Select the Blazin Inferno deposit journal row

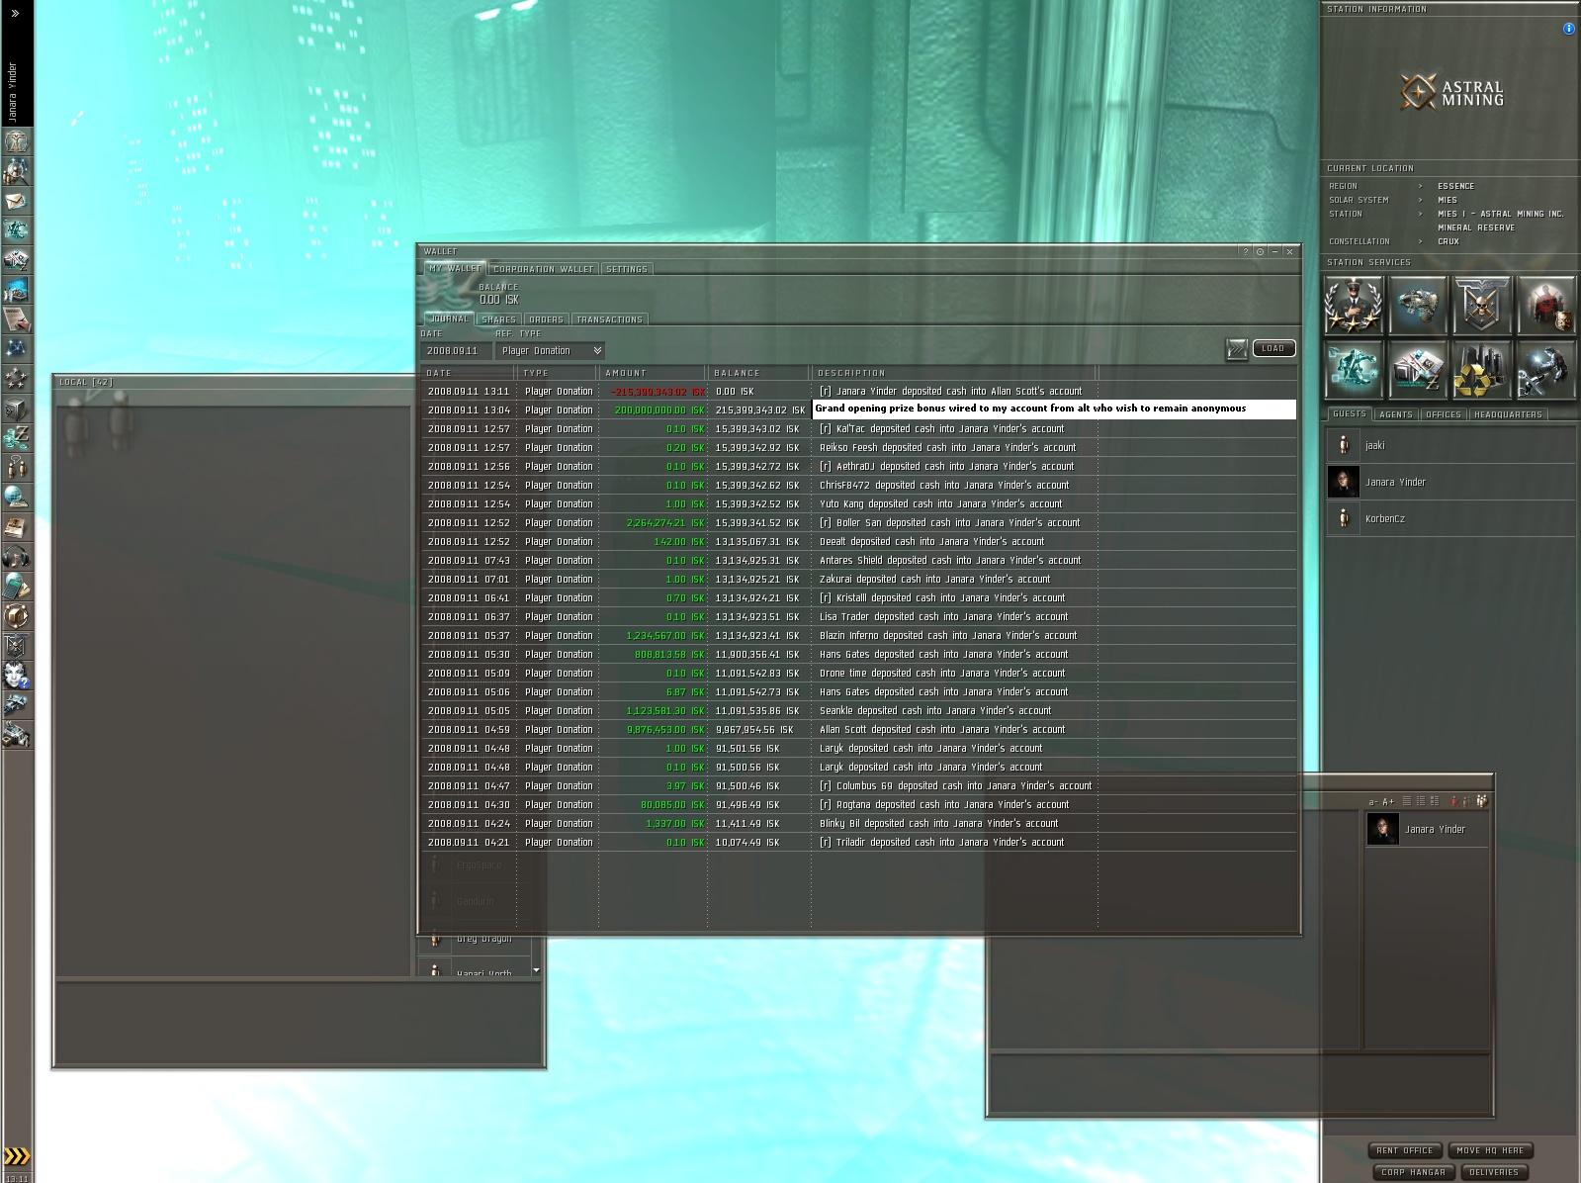[x=858, y=635]
